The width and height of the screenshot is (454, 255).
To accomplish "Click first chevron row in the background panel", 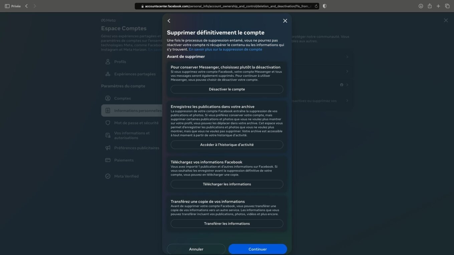I will point(347,57).
